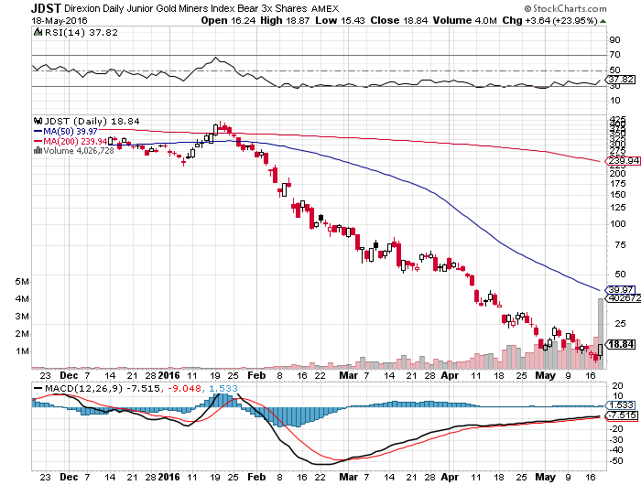Click the May label on the MACD panel date axis
Image resolution: width=641 pixels, height=485 pixels.
click(x=546, y=477)
